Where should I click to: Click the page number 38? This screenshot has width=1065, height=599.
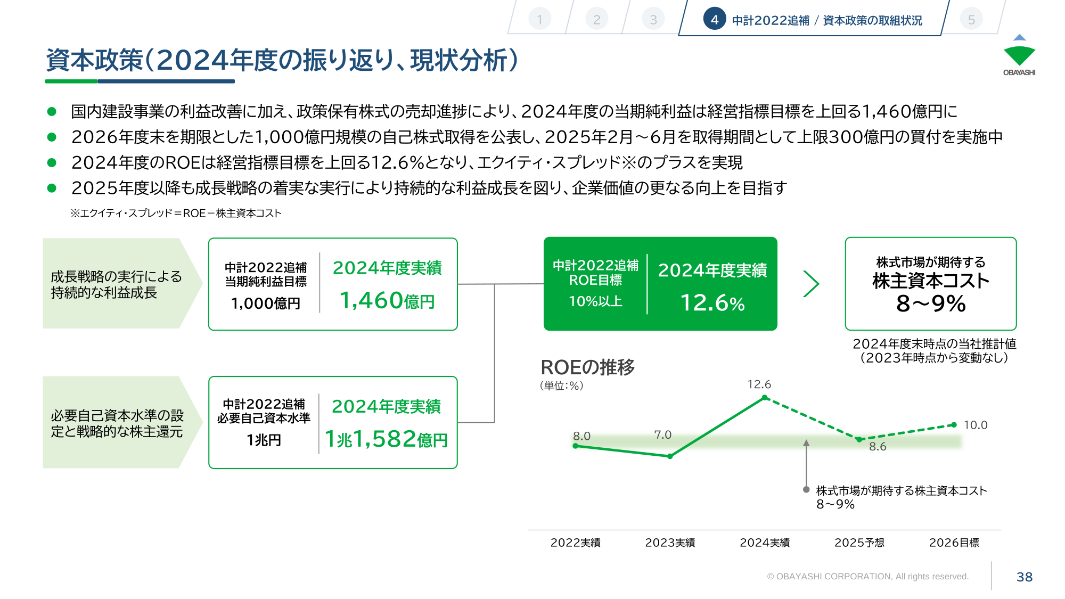click(x=1025, y=577)
